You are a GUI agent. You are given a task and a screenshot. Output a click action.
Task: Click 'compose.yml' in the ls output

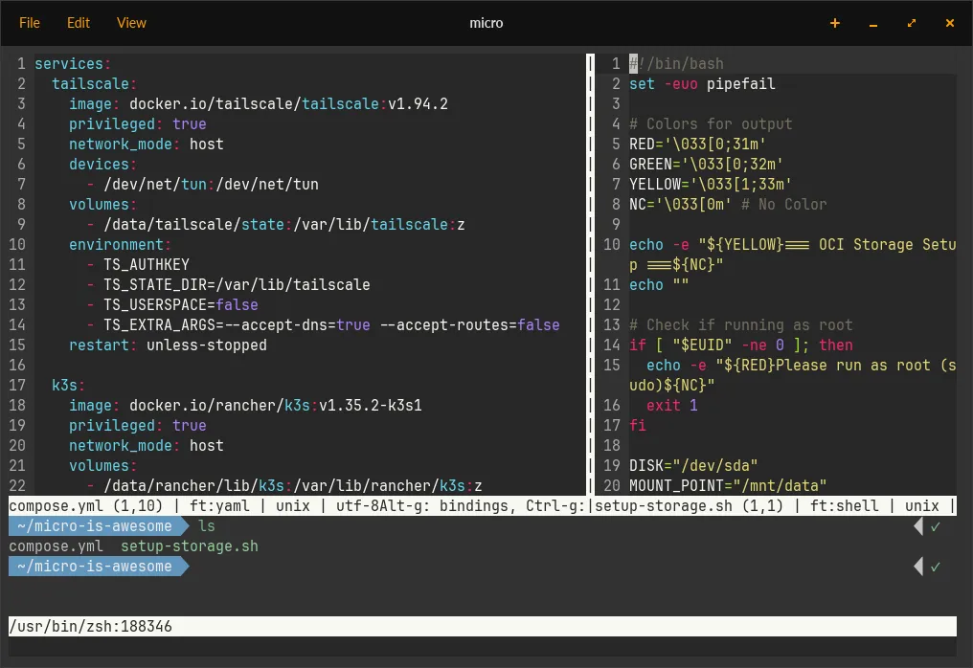(x=56, y=546)
